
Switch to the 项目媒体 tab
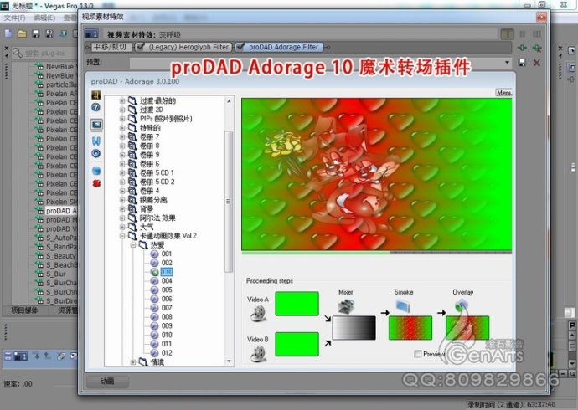[24, 310]
